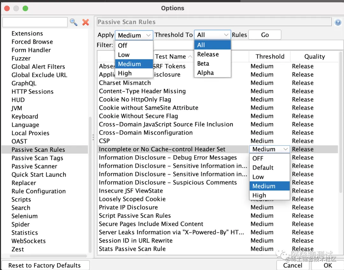Open Replacer options
344x270 pixels.
[24, 183]
